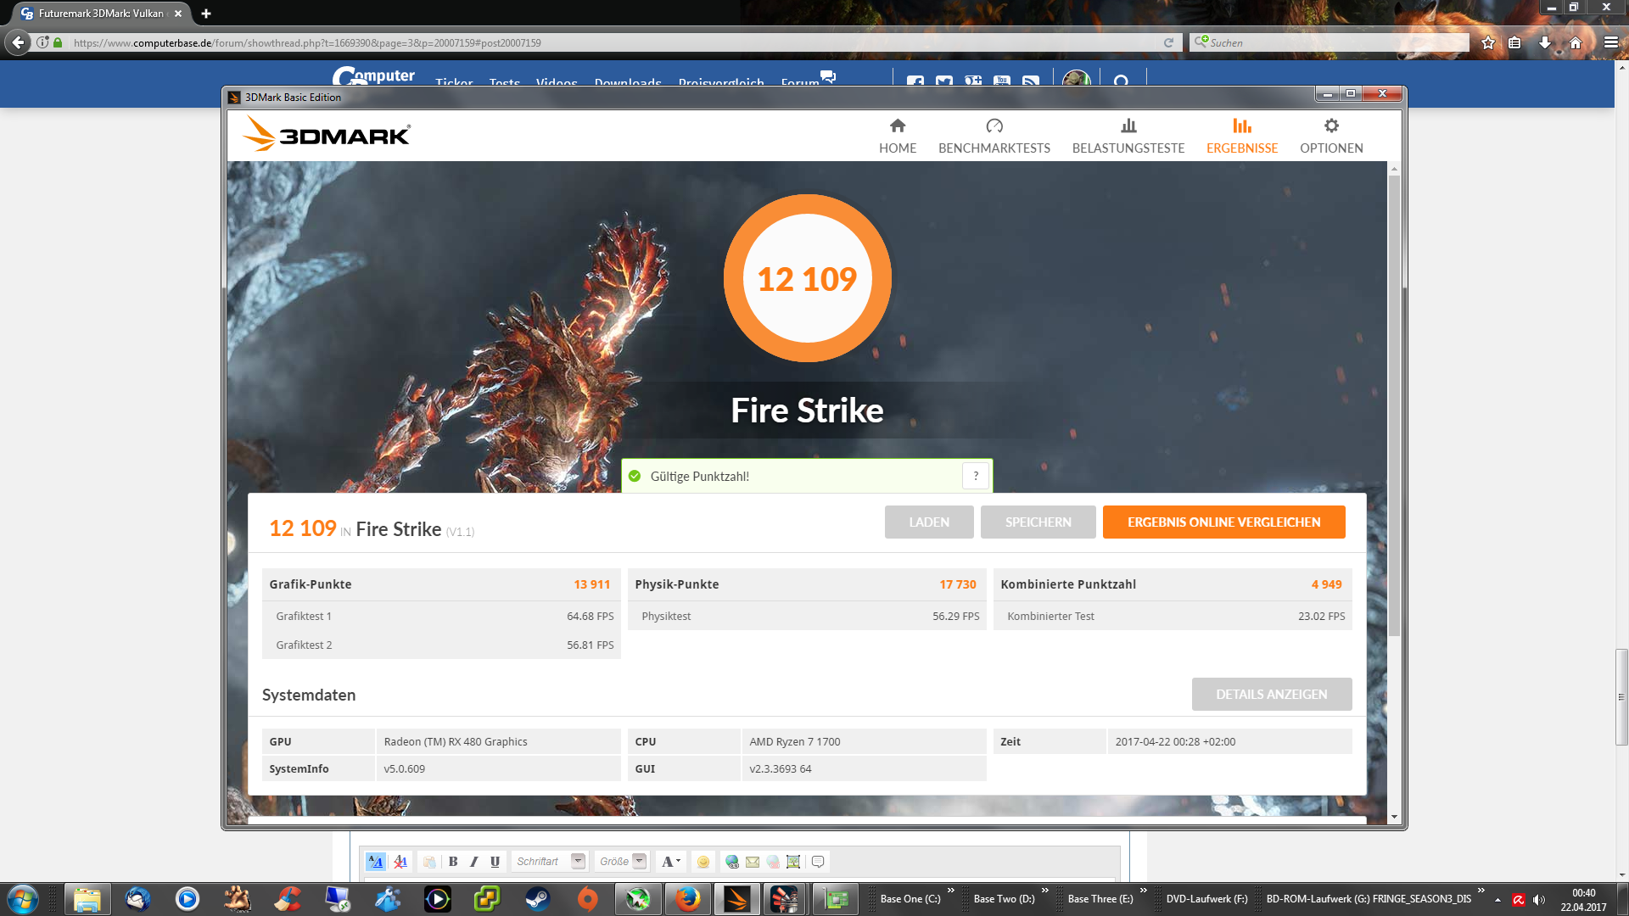
Task: Expand the Schriftart font dropdown
Action: click(x=578, y=862)
